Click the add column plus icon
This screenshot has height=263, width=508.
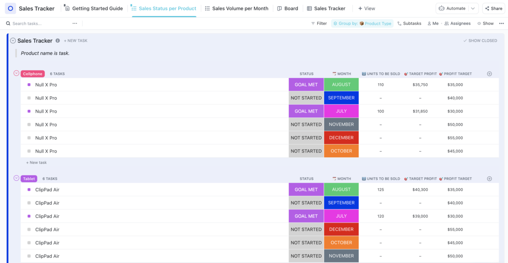[489, 74]
